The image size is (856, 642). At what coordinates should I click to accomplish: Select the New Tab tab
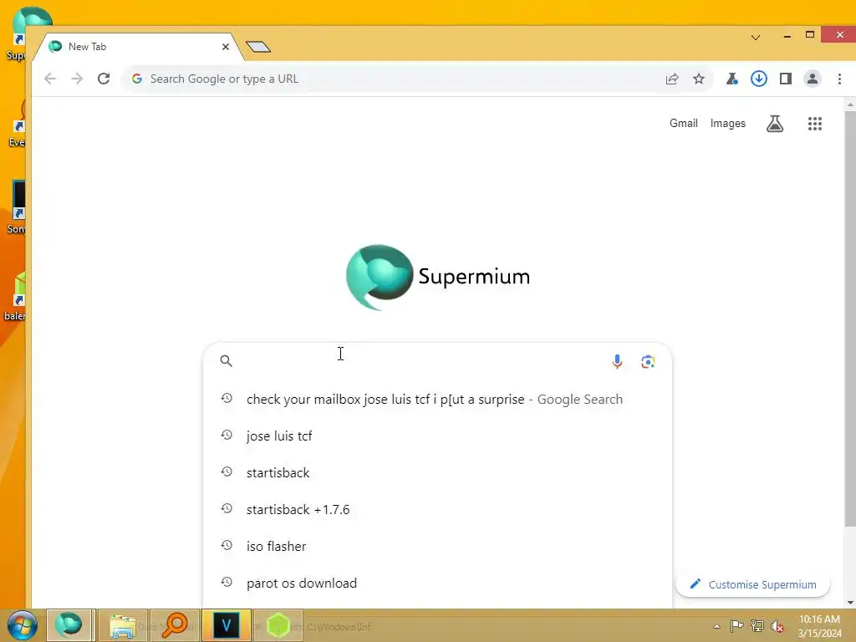pyautogui.click(x=136, y=47)
